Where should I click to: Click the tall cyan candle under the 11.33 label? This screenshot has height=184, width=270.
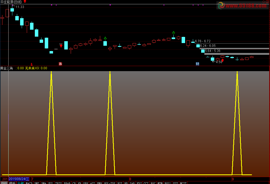(x=12, y=10)
